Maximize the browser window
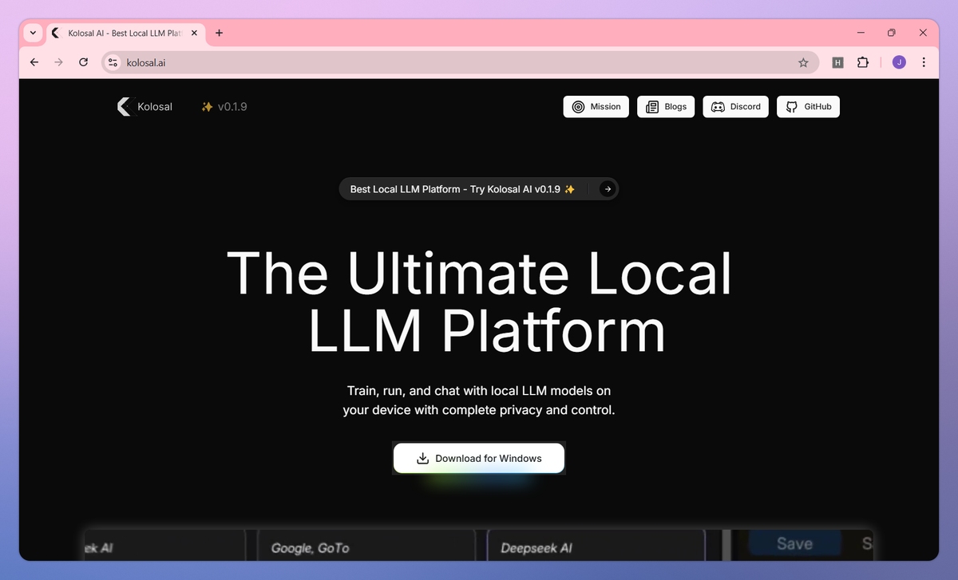The image size is (958, 580). tap(892, 33)
